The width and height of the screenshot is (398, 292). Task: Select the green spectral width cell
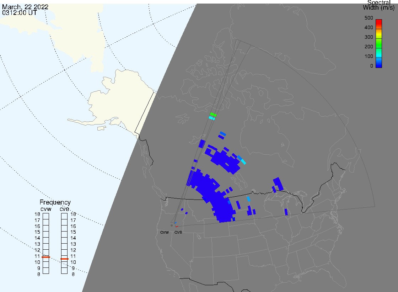(213, 114)
